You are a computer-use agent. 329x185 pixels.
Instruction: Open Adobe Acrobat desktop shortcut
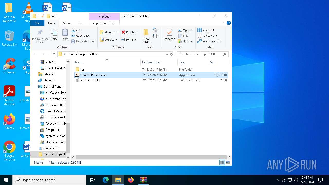click(x=9, y=95)
